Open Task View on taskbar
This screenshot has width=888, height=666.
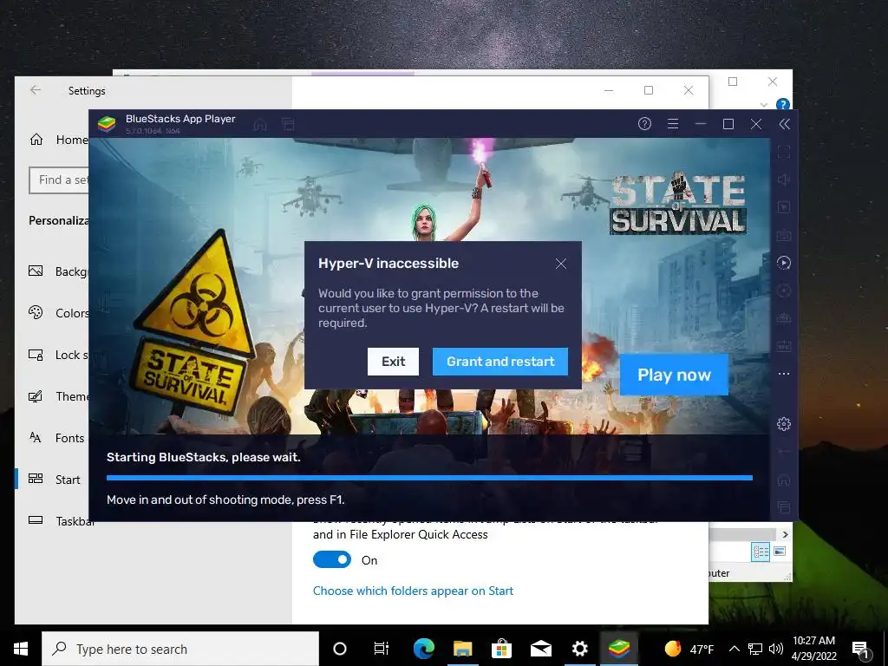click(x=382, y=649)
